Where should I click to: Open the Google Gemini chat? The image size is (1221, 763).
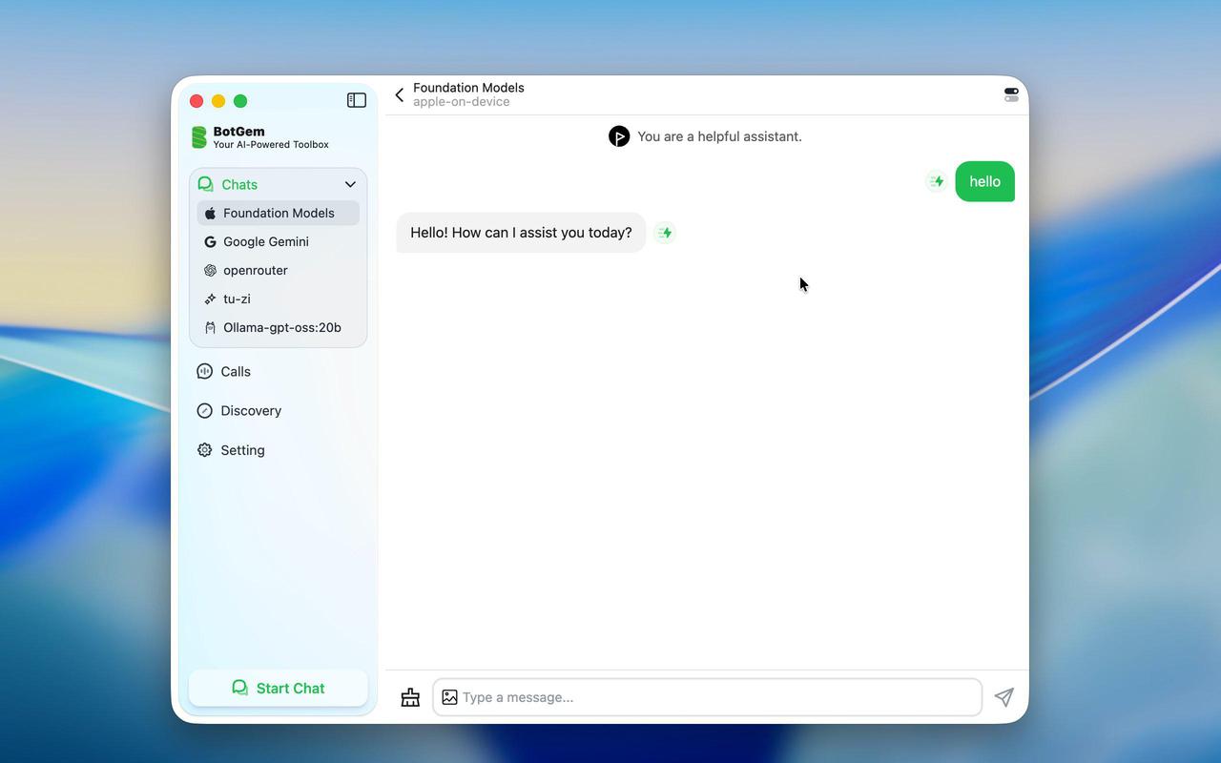(x=279, y=241)
